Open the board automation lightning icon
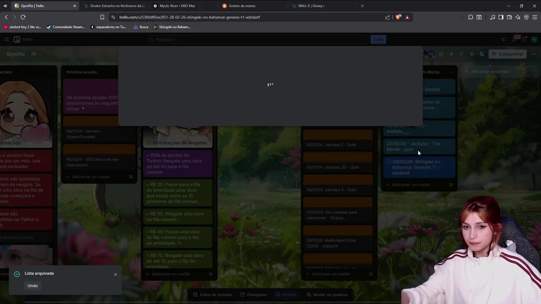This screenshot has height=304, width=541. click(x=451, y=54)
